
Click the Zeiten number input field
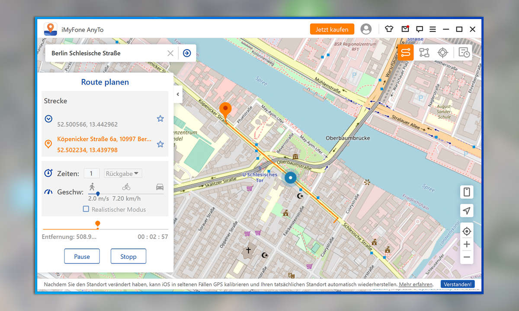[x=92, y=174]
